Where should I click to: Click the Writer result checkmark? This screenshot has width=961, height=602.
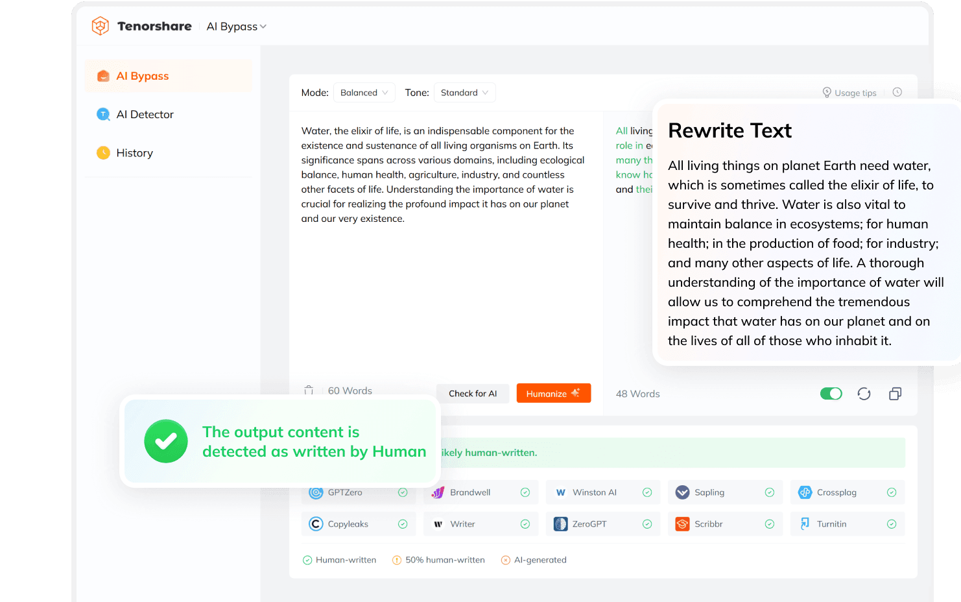[525, 524]
